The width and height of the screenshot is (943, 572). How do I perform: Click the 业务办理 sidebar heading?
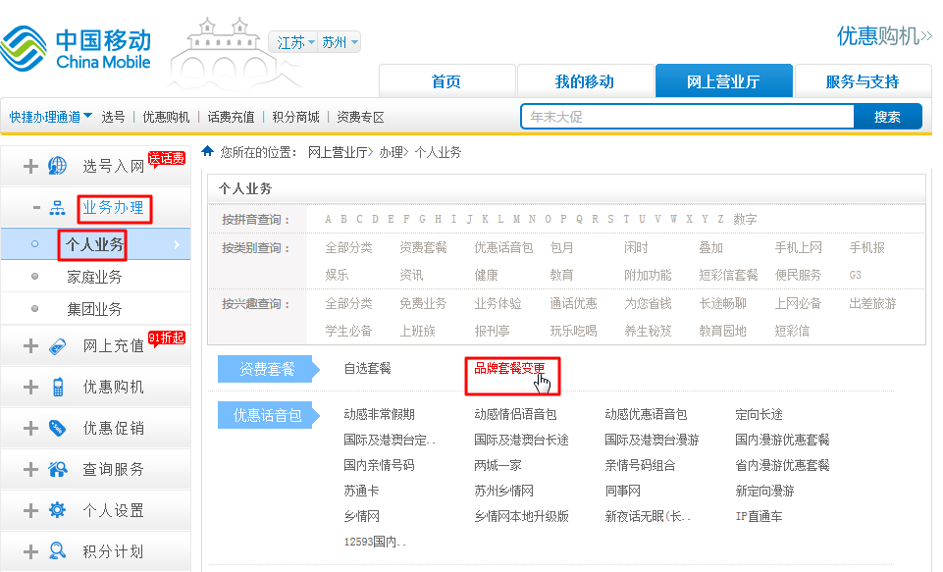(114, 208)
